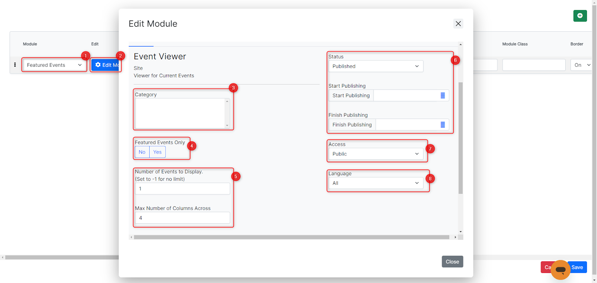Set Featured Events Only to No
The height and width of the screenshot is (283, 597).
(x=142, y=152)
